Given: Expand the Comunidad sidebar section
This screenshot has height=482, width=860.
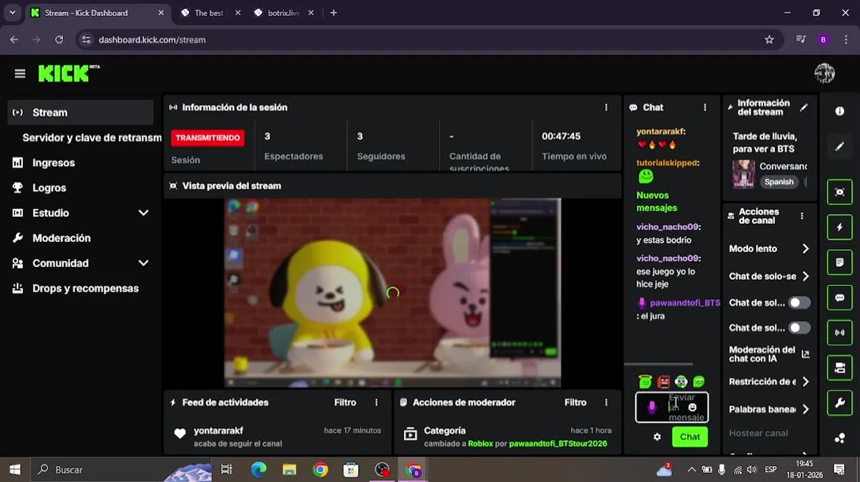Looking at the screenshot, I should (x=143, y=263).
